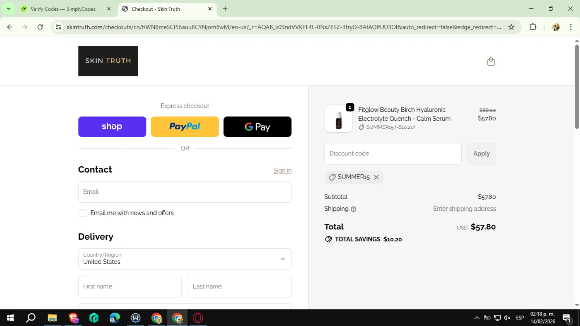Open Windows taskbar search
This screenshot has width=580, height=326.
pyautogui.click(x=31, y=318)
